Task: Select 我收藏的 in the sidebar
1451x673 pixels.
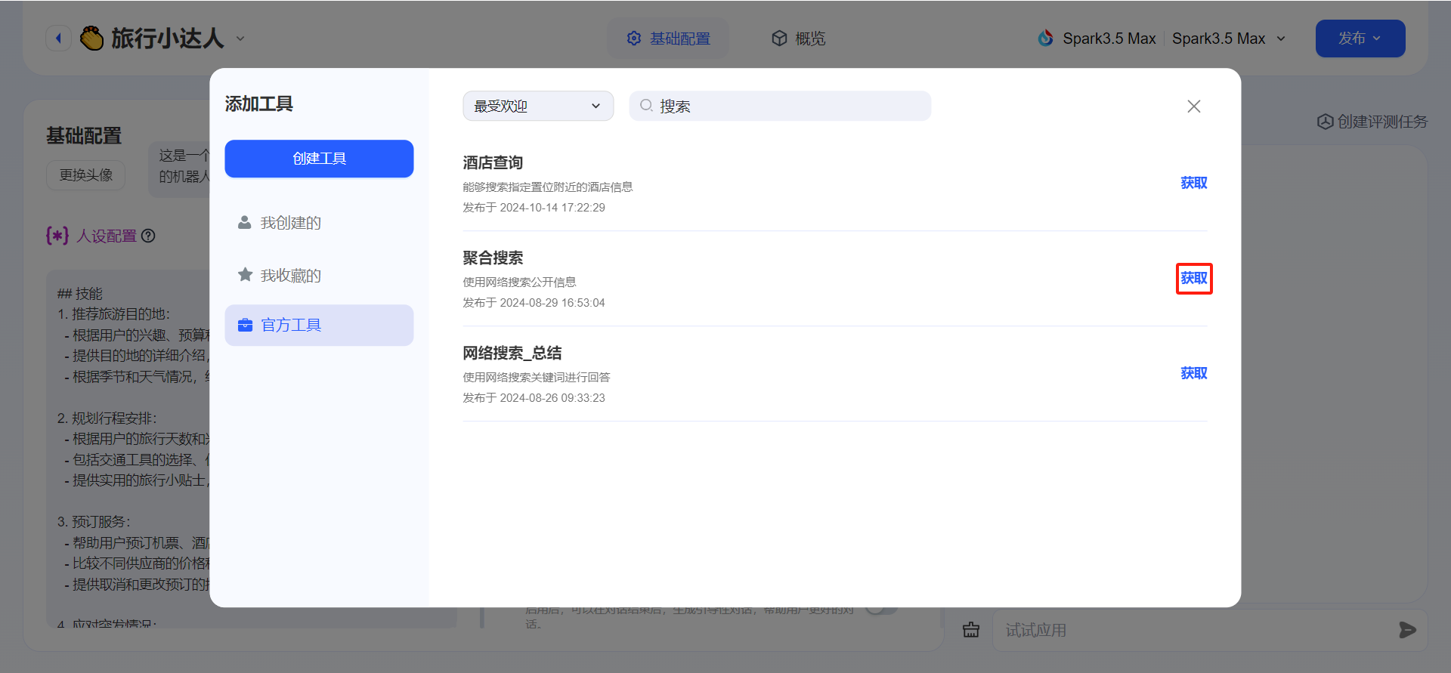Action: (319, 276)
